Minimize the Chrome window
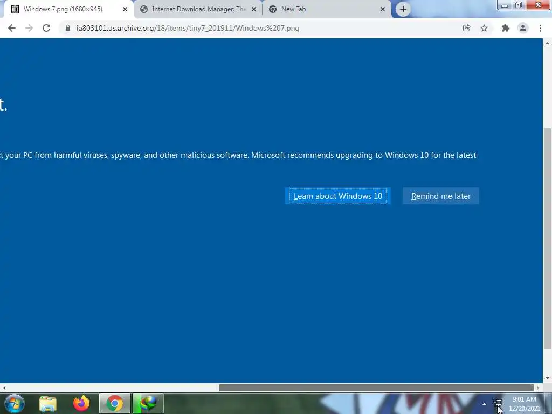 [x=505, y=5]
